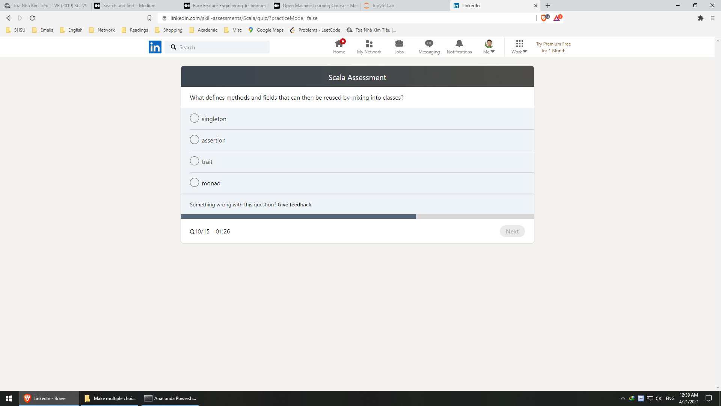721x406 pixels.
Task: Choose the monad answer option
Action: [x=195, y=182]
